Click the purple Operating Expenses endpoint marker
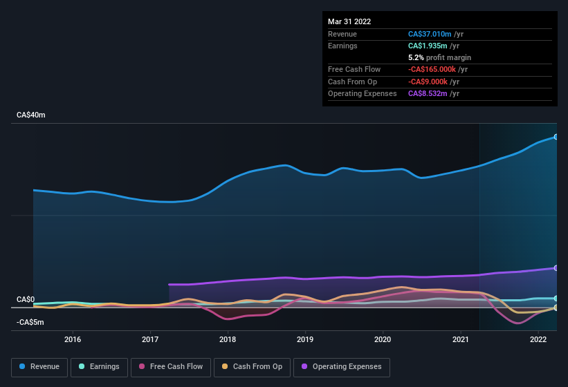568x387 pixels. tap(556, 268)
